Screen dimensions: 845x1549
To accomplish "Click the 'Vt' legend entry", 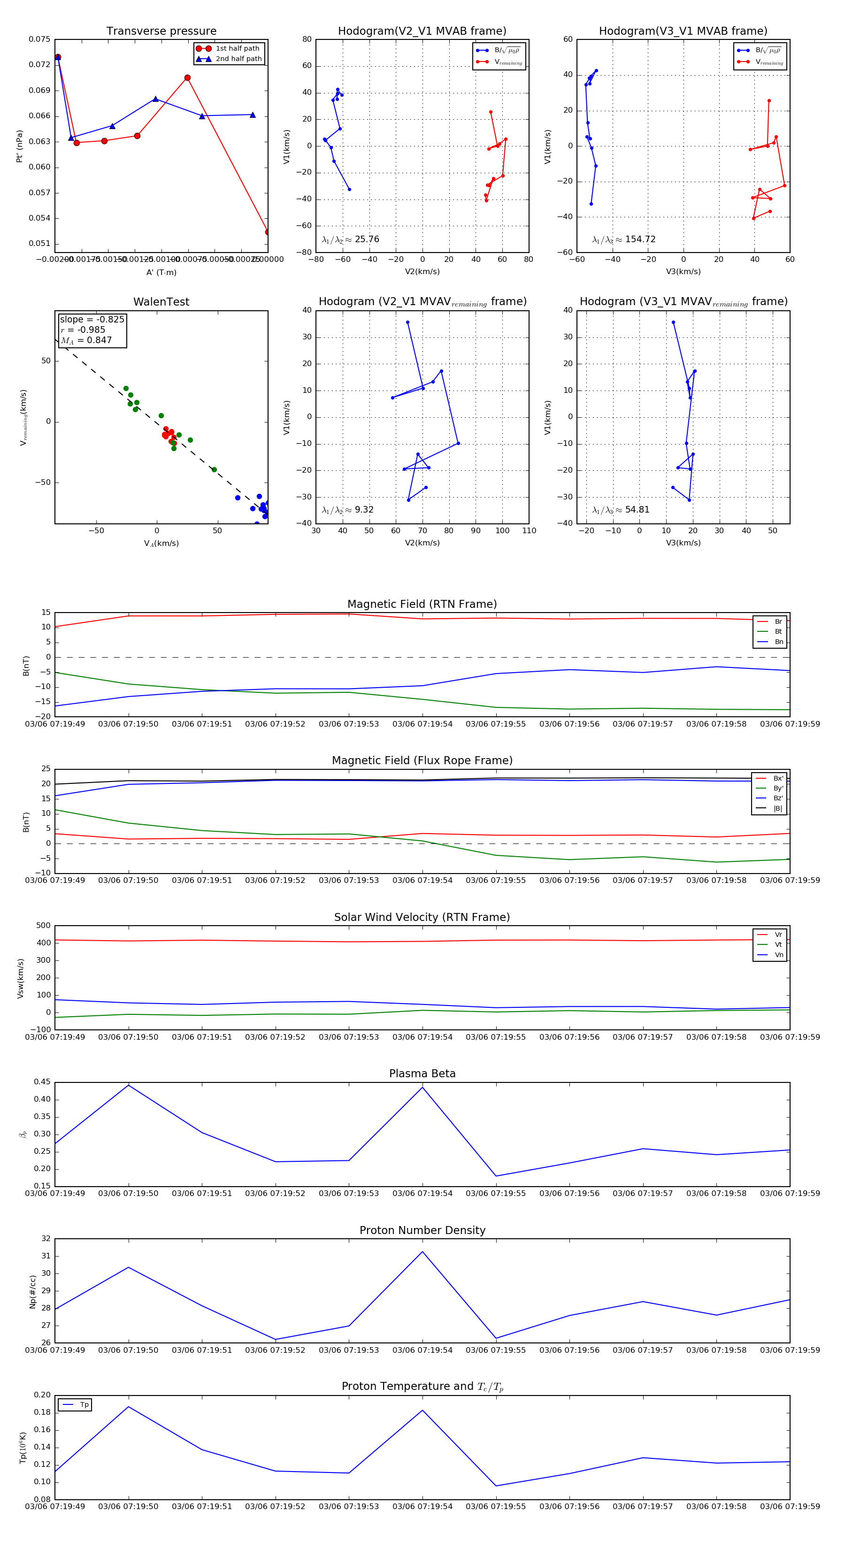I will pyautogui.click(x=770, y=945).
